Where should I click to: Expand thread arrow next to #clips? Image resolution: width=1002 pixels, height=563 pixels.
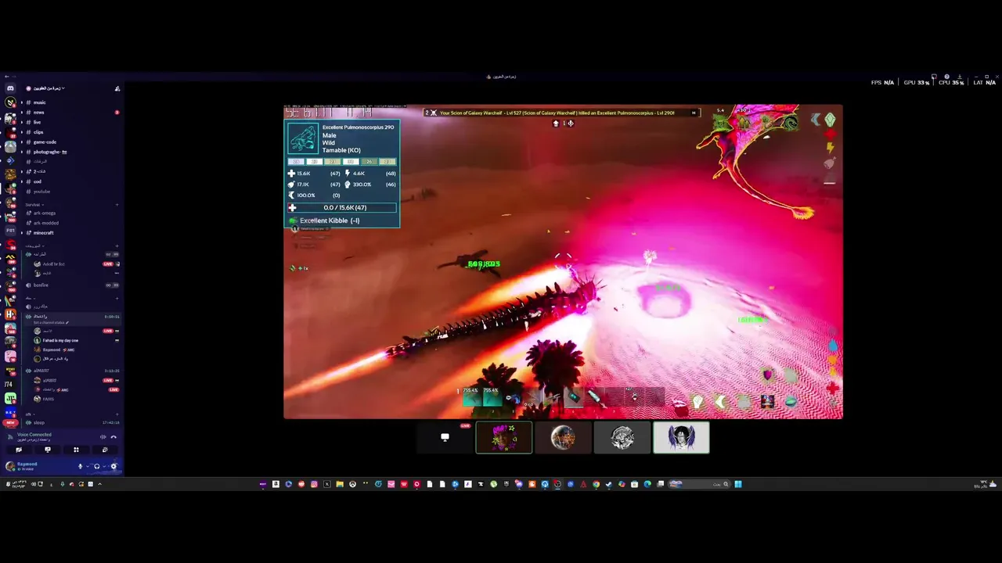point(22,132)
